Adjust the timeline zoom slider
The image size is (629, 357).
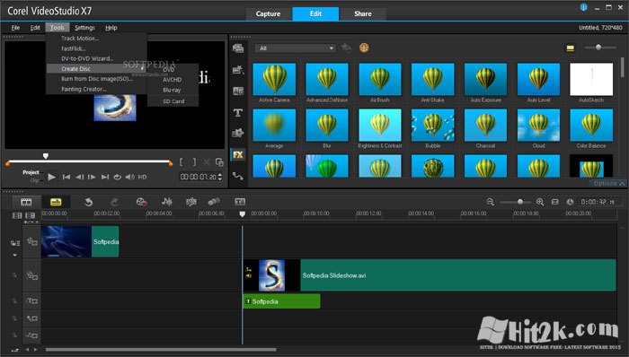pyautogui.click(x=520, y=202)
